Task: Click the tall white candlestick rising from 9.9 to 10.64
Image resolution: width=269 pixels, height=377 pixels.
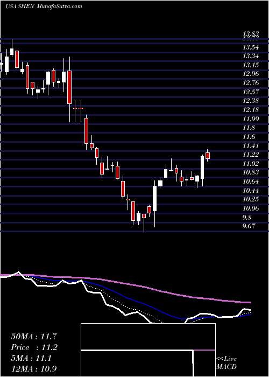Action: 155,198
